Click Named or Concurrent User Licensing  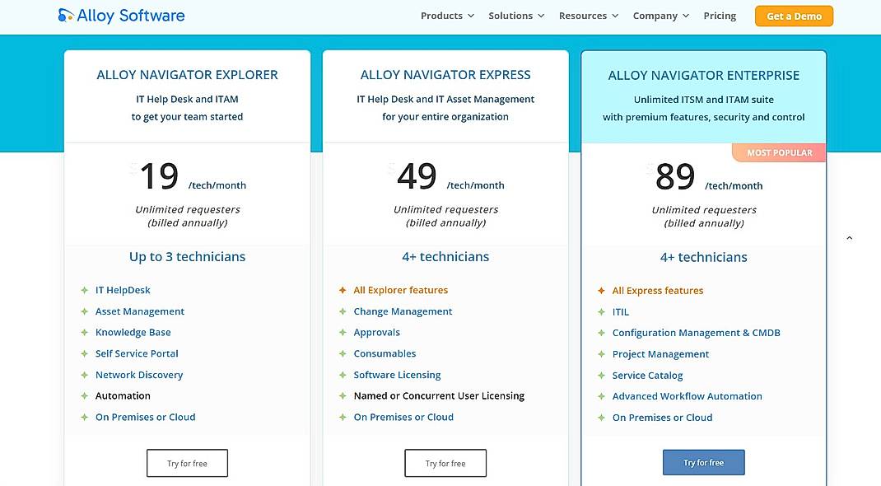440,395
